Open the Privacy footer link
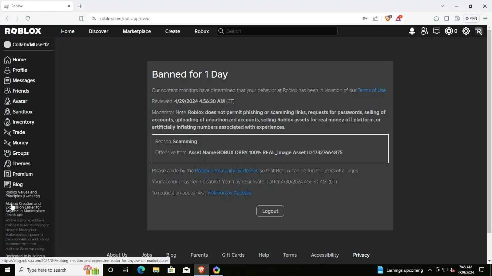The width and height of the screenshot is (492, 276). tap(361, 255)
